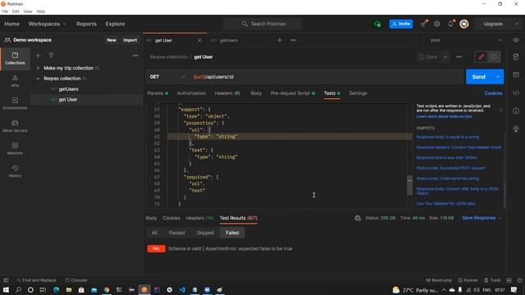Image resolution: width=525 pixels, height=295 pixels.
Task: Open comments icon in right sidebar
Action: pyautogui.click(x=516, y=75)
